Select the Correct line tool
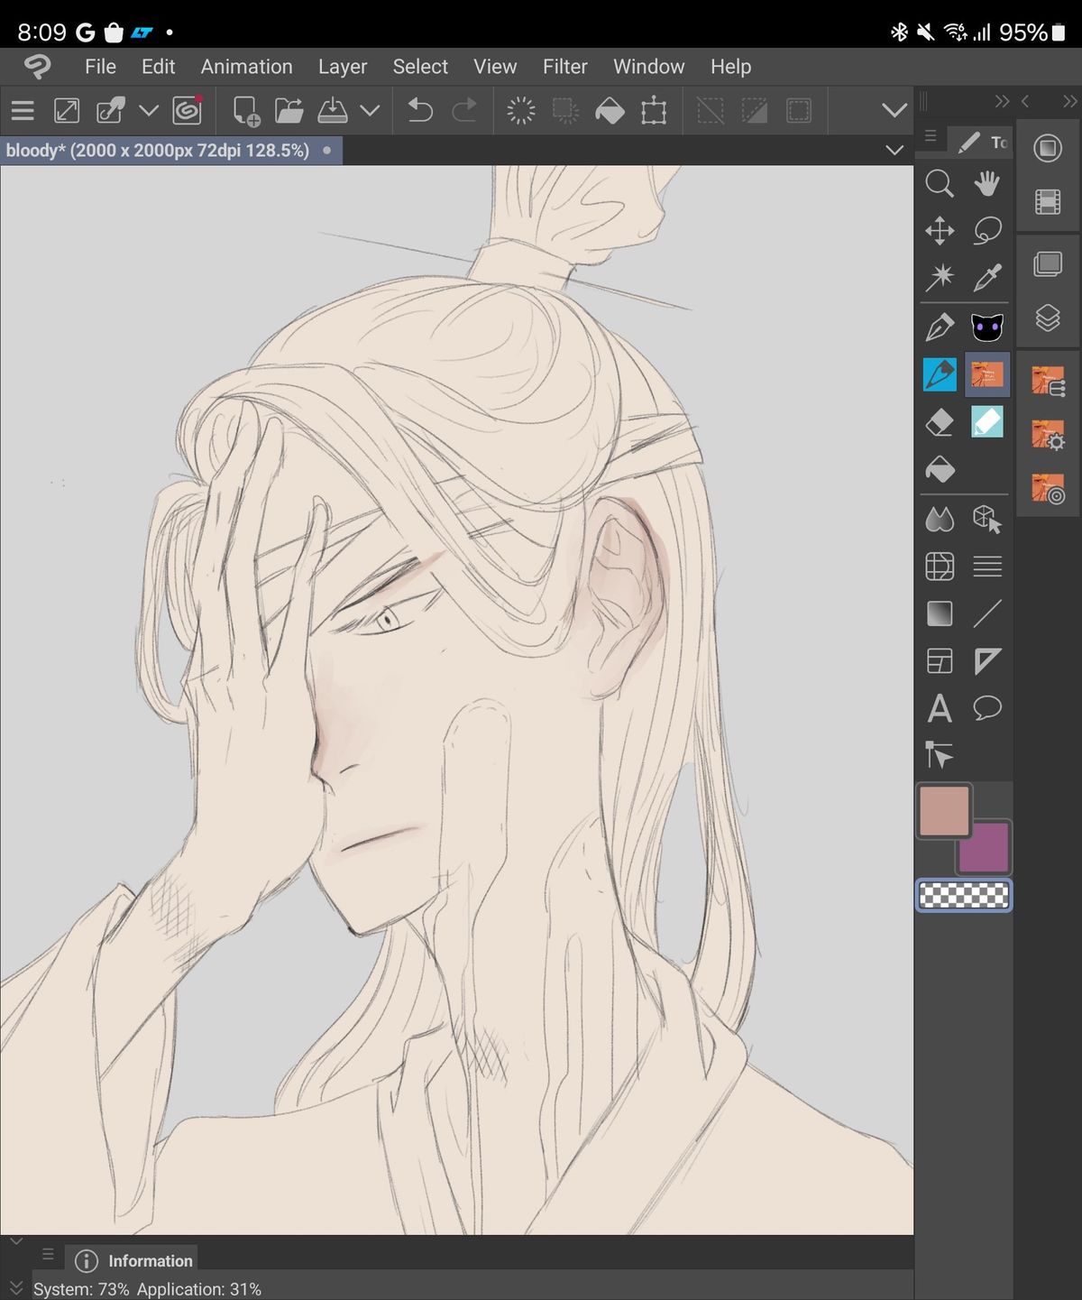The image size is (1082, 1300). [940, 755]
